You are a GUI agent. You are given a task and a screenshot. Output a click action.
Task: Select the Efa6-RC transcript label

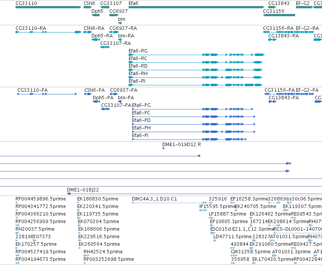(x=138, y=59)
